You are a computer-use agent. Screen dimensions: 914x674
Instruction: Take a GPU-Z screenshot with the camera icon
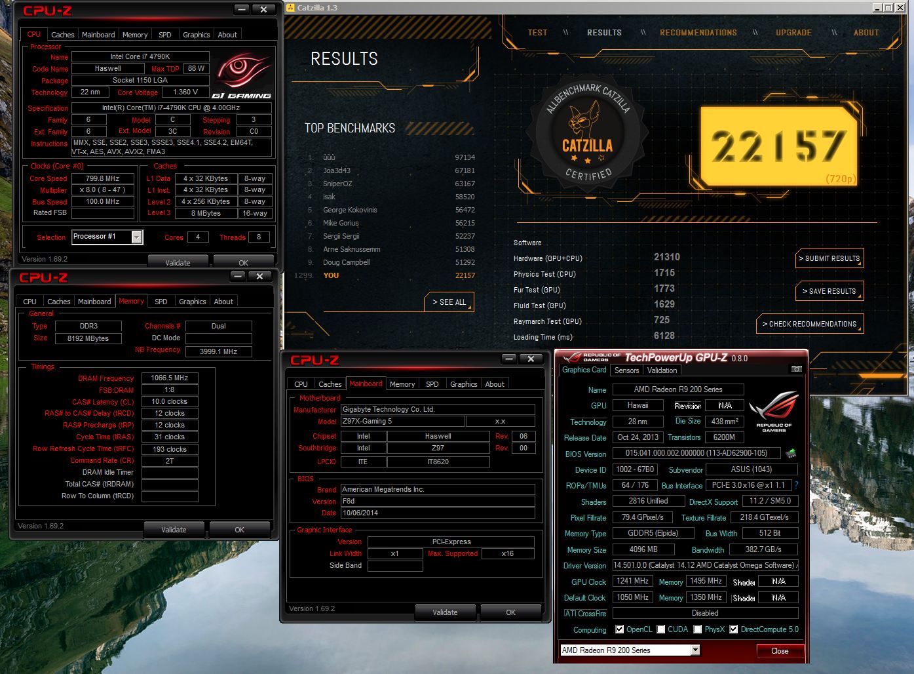pyautogui.click(x=796, y=369)
